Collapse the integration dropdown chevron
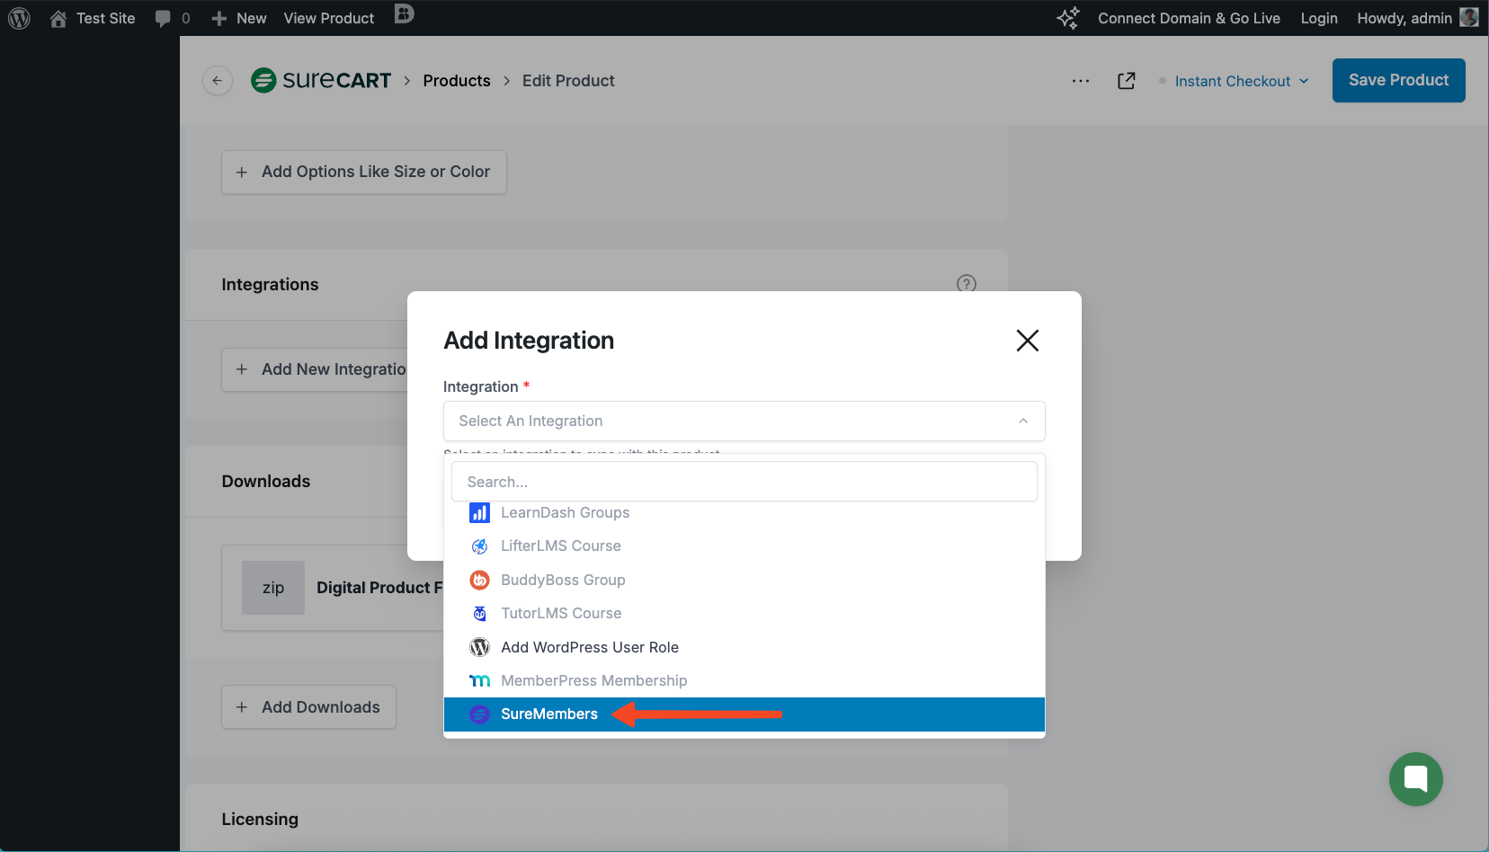 click(1023, 421)
